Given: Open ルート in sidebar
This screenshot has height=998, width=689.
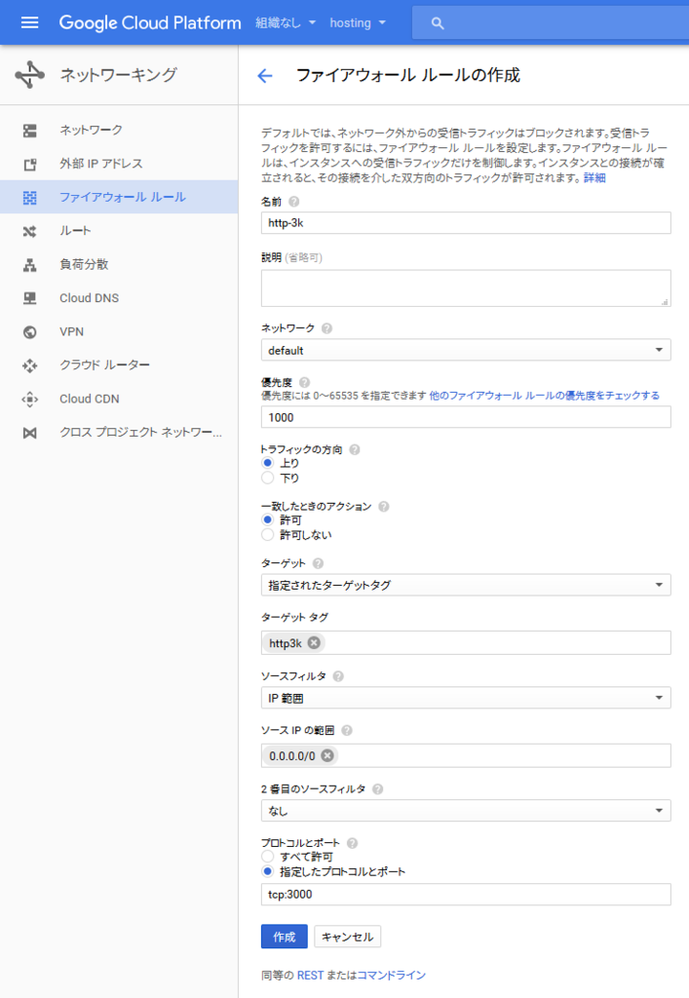Looking at the screenshot, I should point(119,231).
